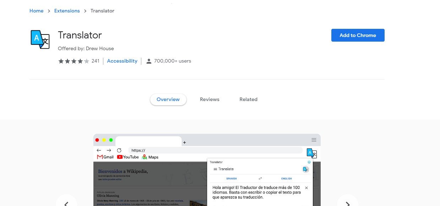Open the 241 ratings count
Screen dimensions: 440x206
click(95, 61)
